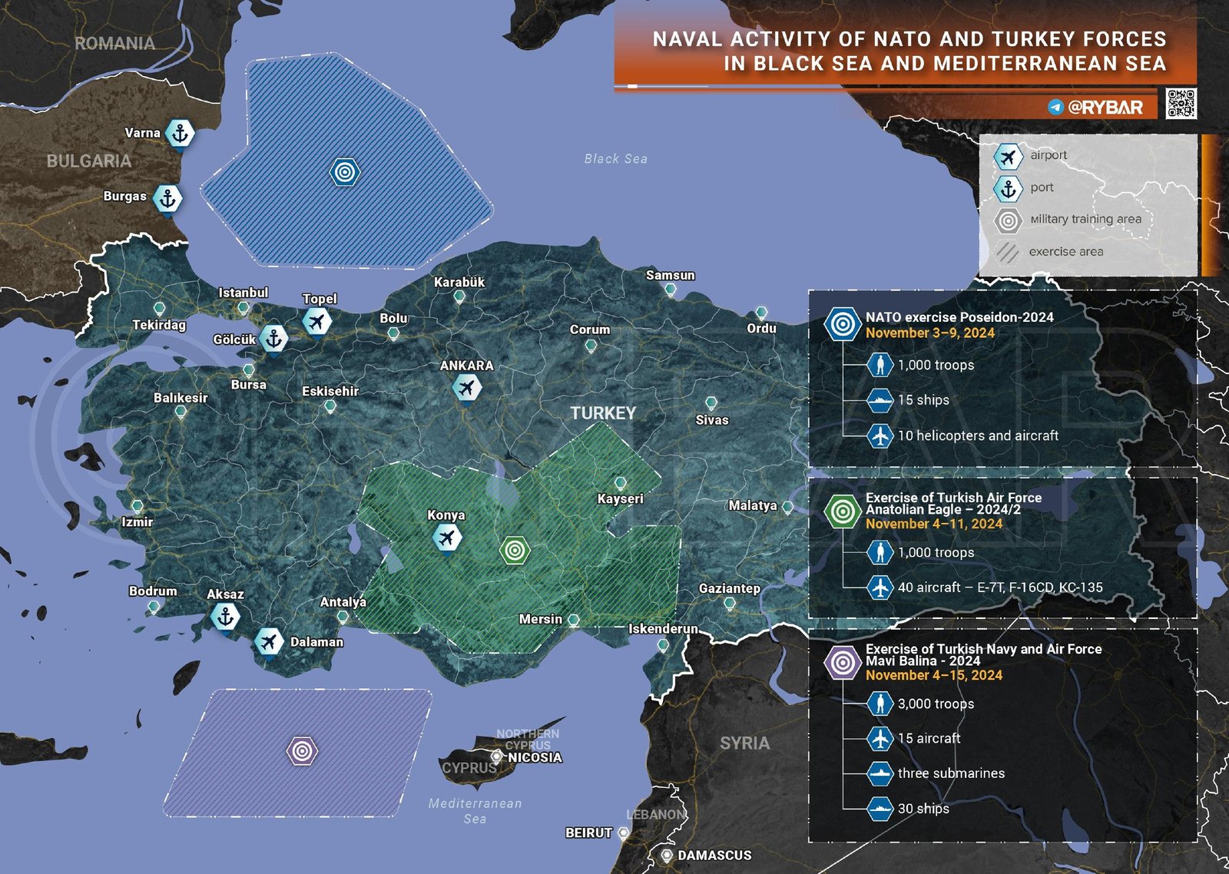Open the @RYBAR Telegram link

point(1096,108)
